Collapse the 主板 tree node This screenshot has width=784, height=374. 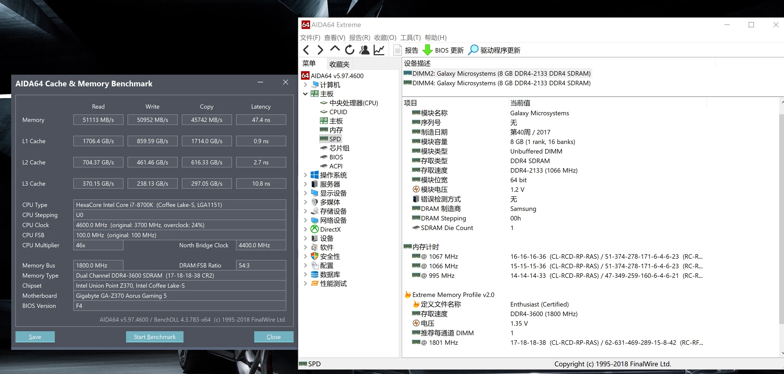point(305,94)
